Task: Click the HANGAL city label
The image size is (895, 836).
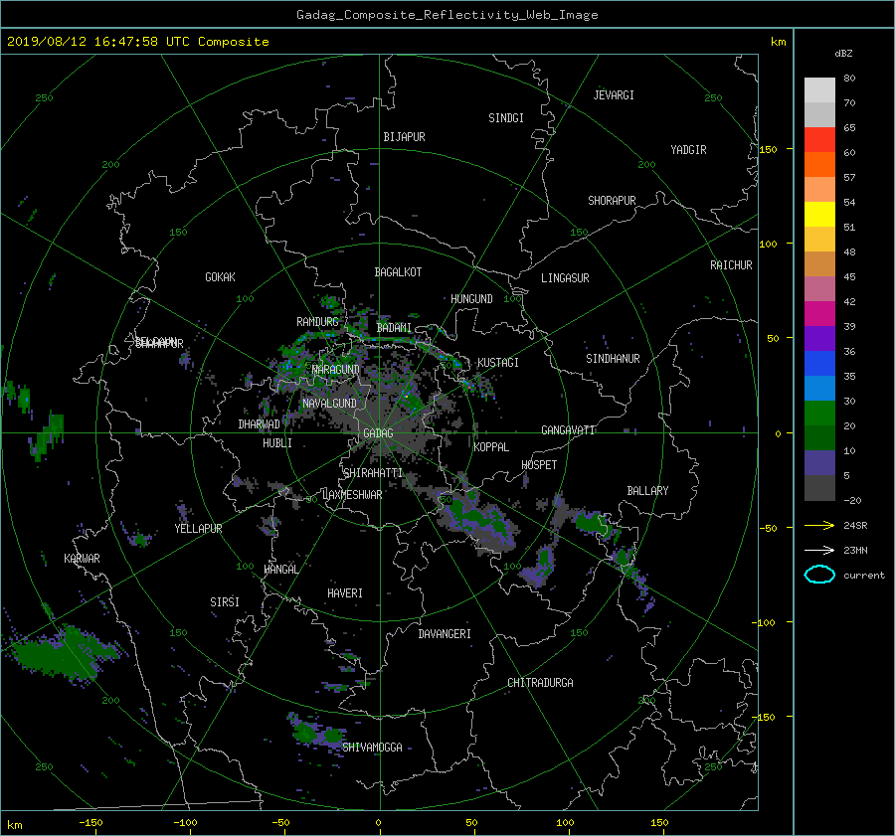Action: tap(280, 570)
